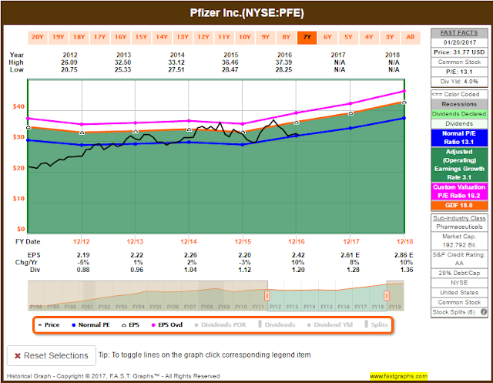The height and width of the screenshot is (383, 493).
Task: Switch to the 14Y range tab
Action: click(162, 37)
